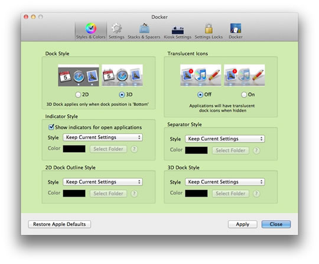Open 3D Dock Style Style dropdown
This screenshot has width=319, height=264.
click(x=225, y=182)
